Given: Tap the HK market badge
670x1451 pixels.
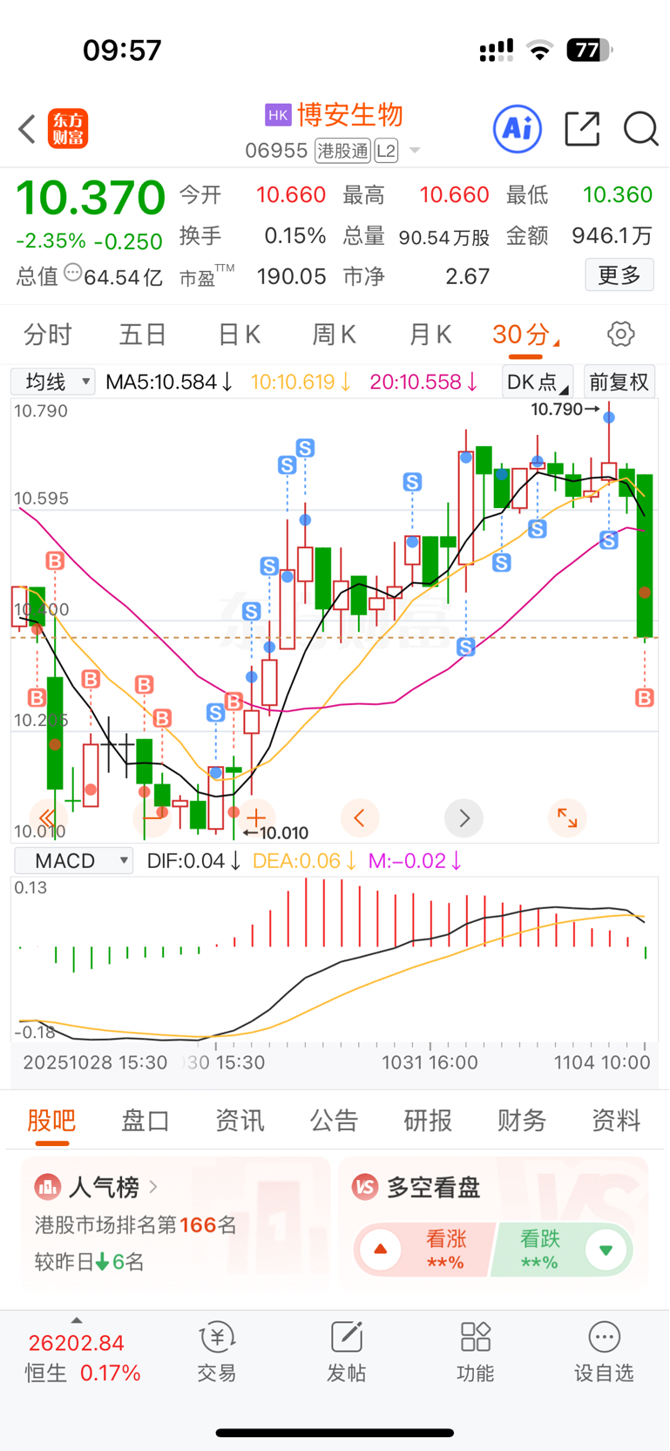Looking at the screenshot, I should 277,115.
